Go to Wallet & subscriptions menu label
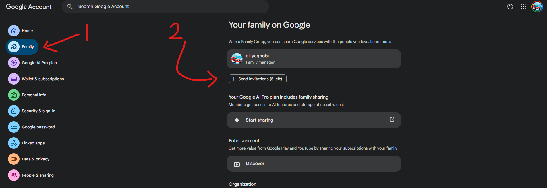 point(43,79)
